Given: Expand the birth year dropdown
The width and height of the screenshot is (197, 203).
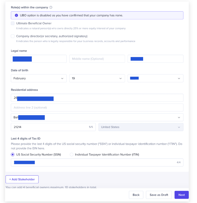Looking at the screenshot, I should pyautogui.click(x=155, y=78).
